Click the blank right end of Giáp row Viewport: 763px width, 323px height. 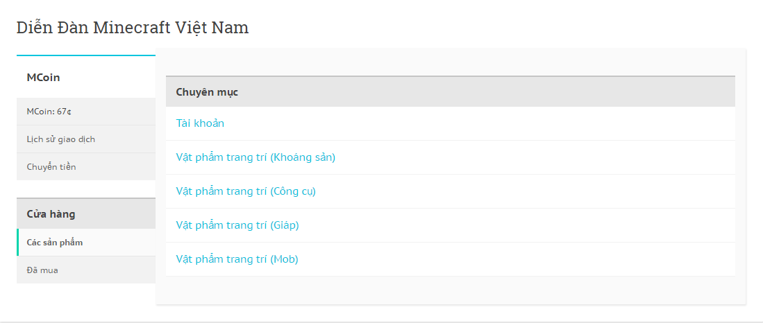(625, 225)
